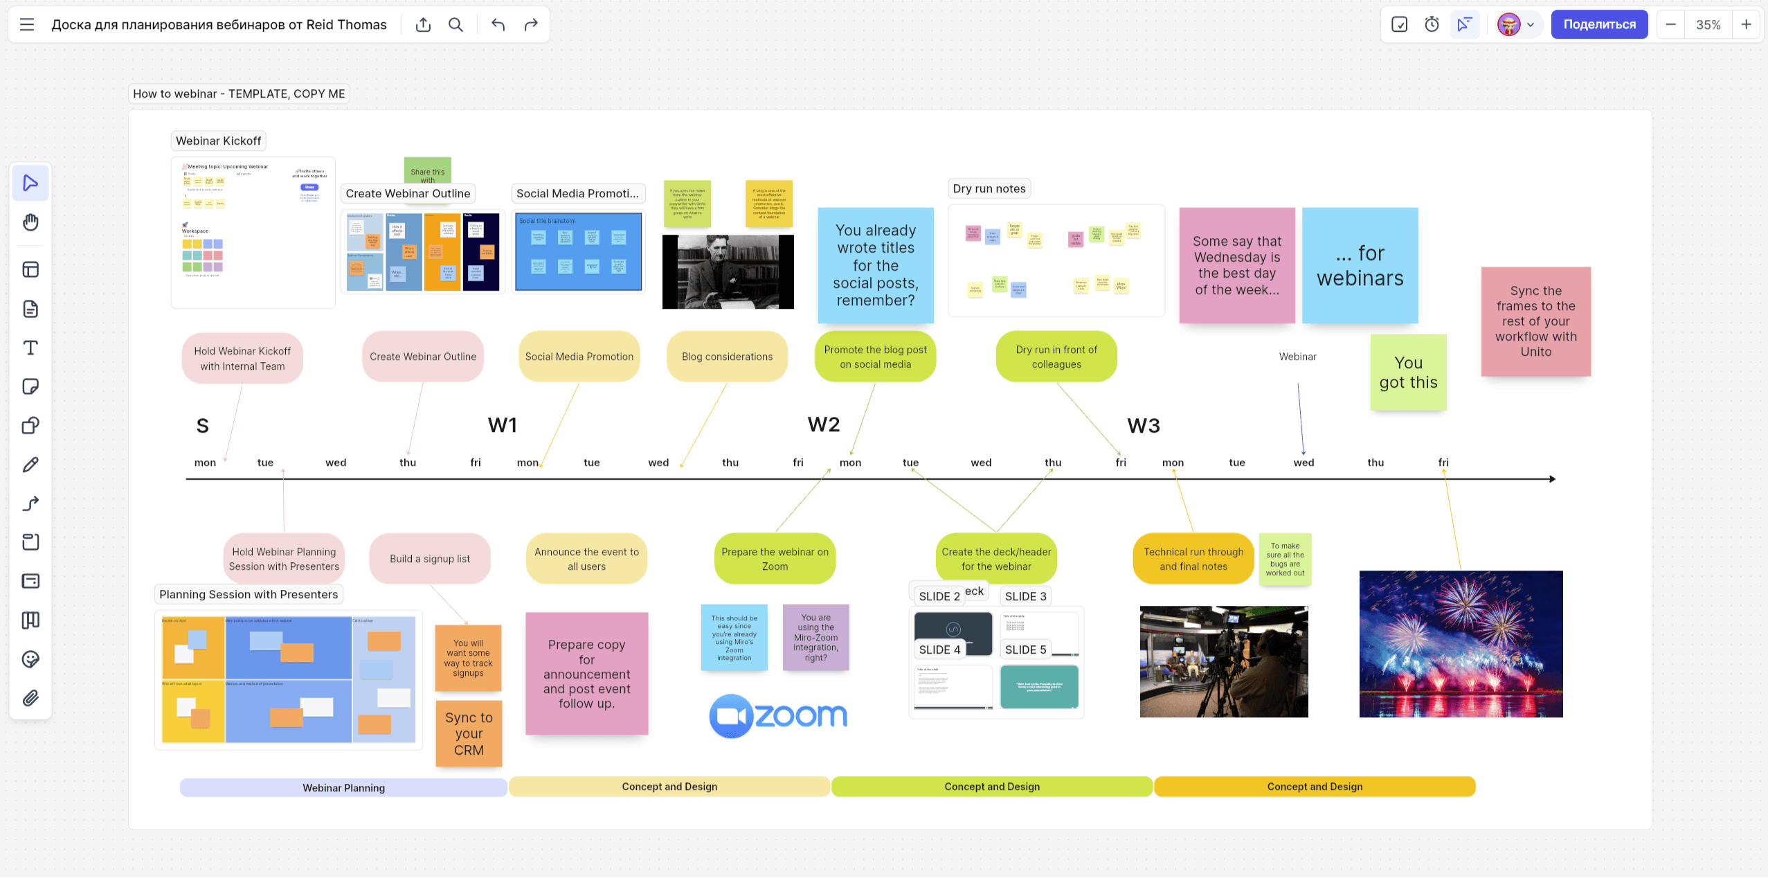
Task: Click the Поделиться share button
Action: (1599, 25)
